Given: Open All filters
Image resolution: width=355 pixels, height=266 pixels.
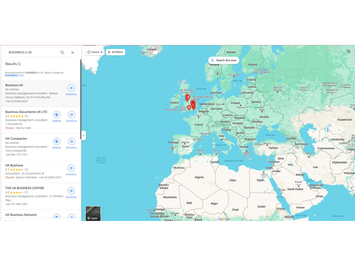Looking at the screenshot, I should pyautogui.click(x=115, y=52).
